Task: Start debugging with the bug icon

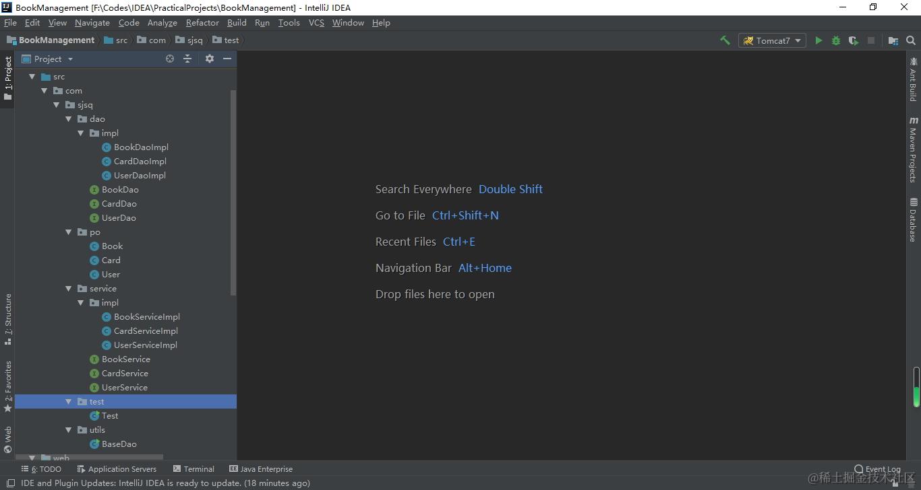Action: pyautogui.click(x=836, y=40)
